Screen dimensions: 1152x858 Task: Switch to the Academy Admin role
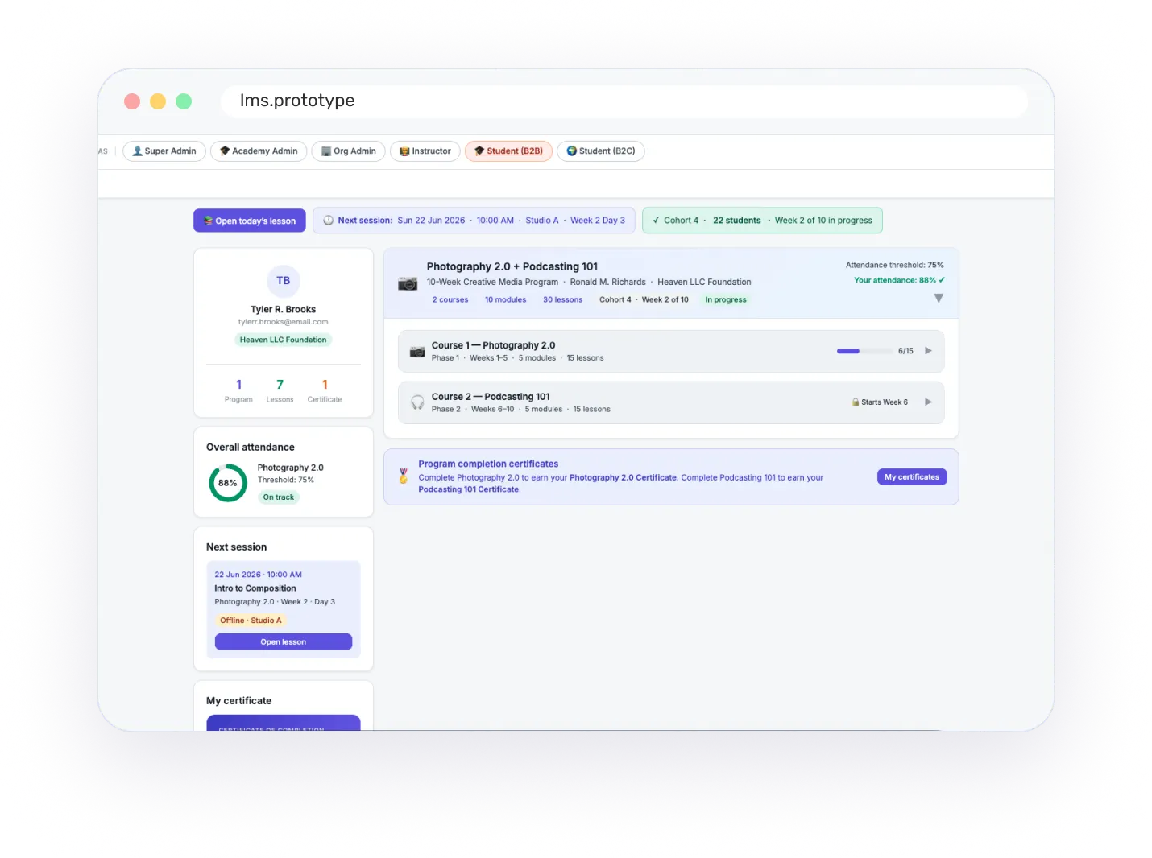click(x=259, y=151)
